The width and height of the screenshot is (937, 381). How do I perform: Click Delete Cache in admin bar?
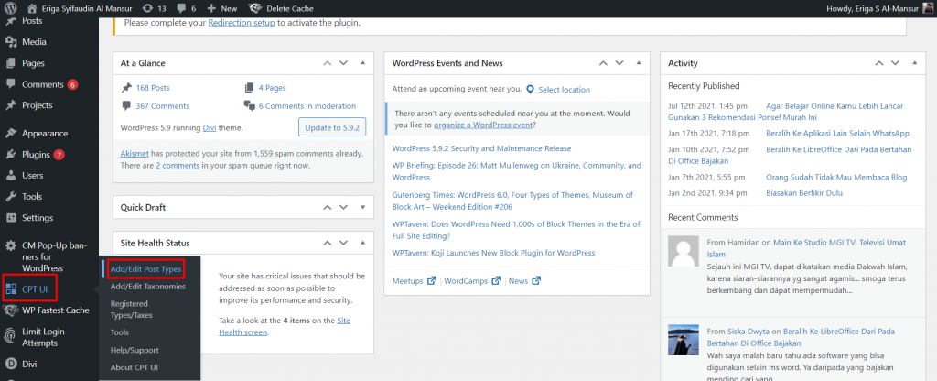[x=281, y=8]
